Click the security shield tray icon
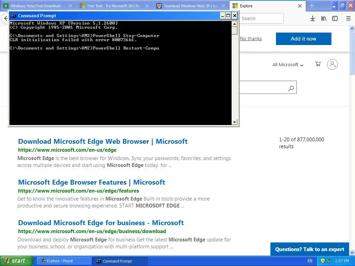 (x=323, y=261)
